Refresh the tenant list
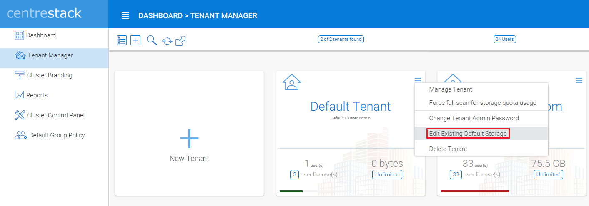 (x=167, y=41)
